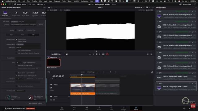
Task: Edit Job 8 with pencil icon
Action: (x=193, y=83)
